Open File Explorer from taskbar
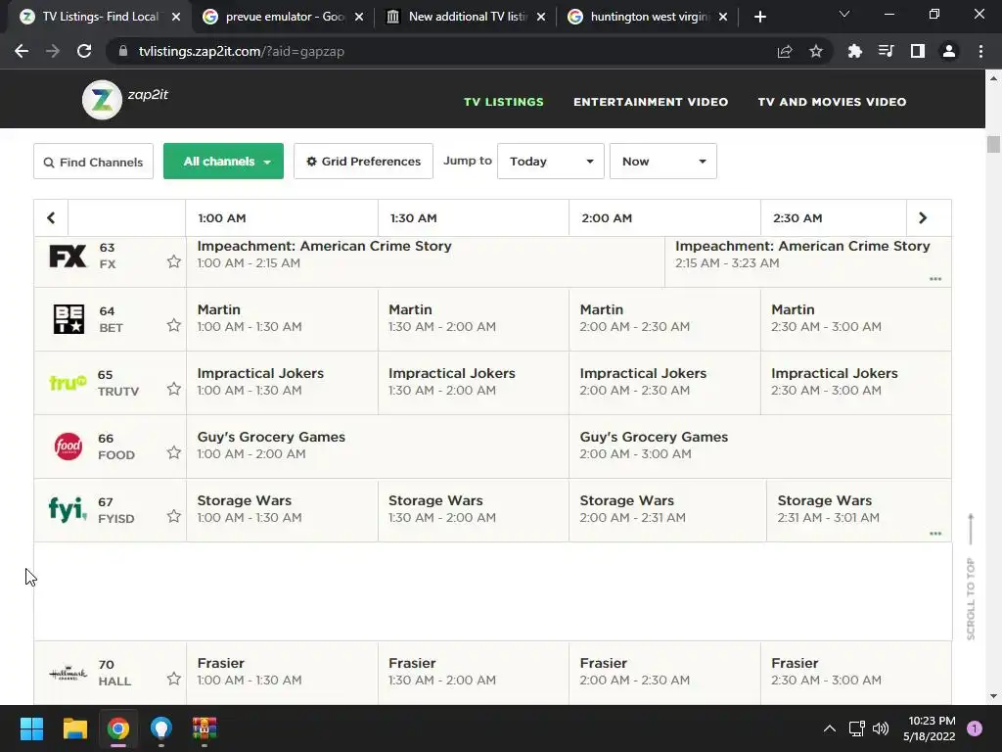Image resolution: width=1002 pixels, height=752 pixels. [x=74, y=728]
